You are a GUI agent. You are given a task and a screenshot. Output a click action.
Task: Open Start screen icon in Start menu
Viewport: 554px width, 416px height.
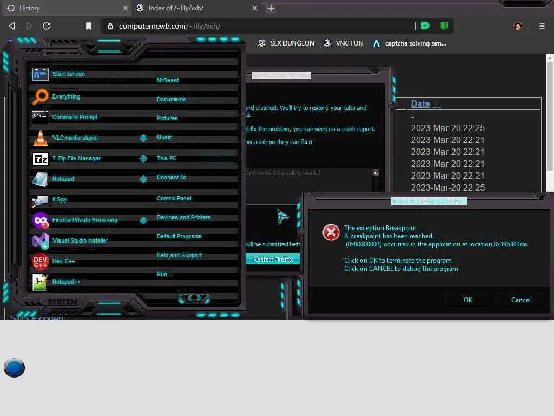coord(40,74)
